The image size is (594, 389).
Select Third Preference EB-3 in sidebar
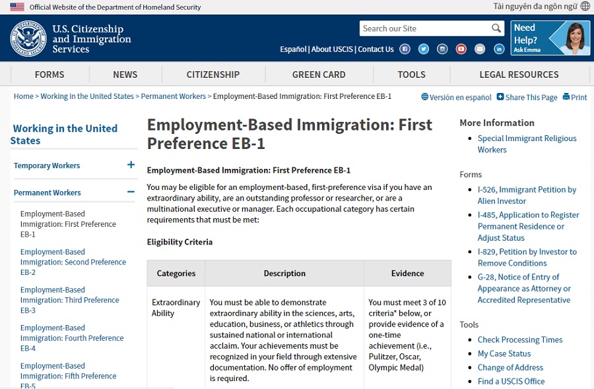click(70, 300)
